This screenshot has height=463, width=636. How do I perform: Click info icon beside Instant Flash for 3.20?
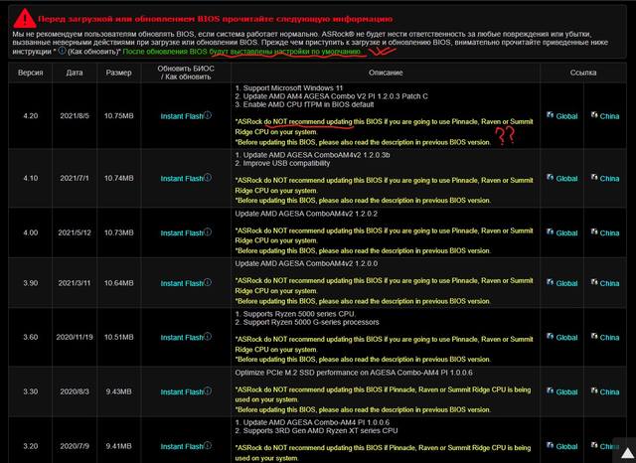[208, 445]
